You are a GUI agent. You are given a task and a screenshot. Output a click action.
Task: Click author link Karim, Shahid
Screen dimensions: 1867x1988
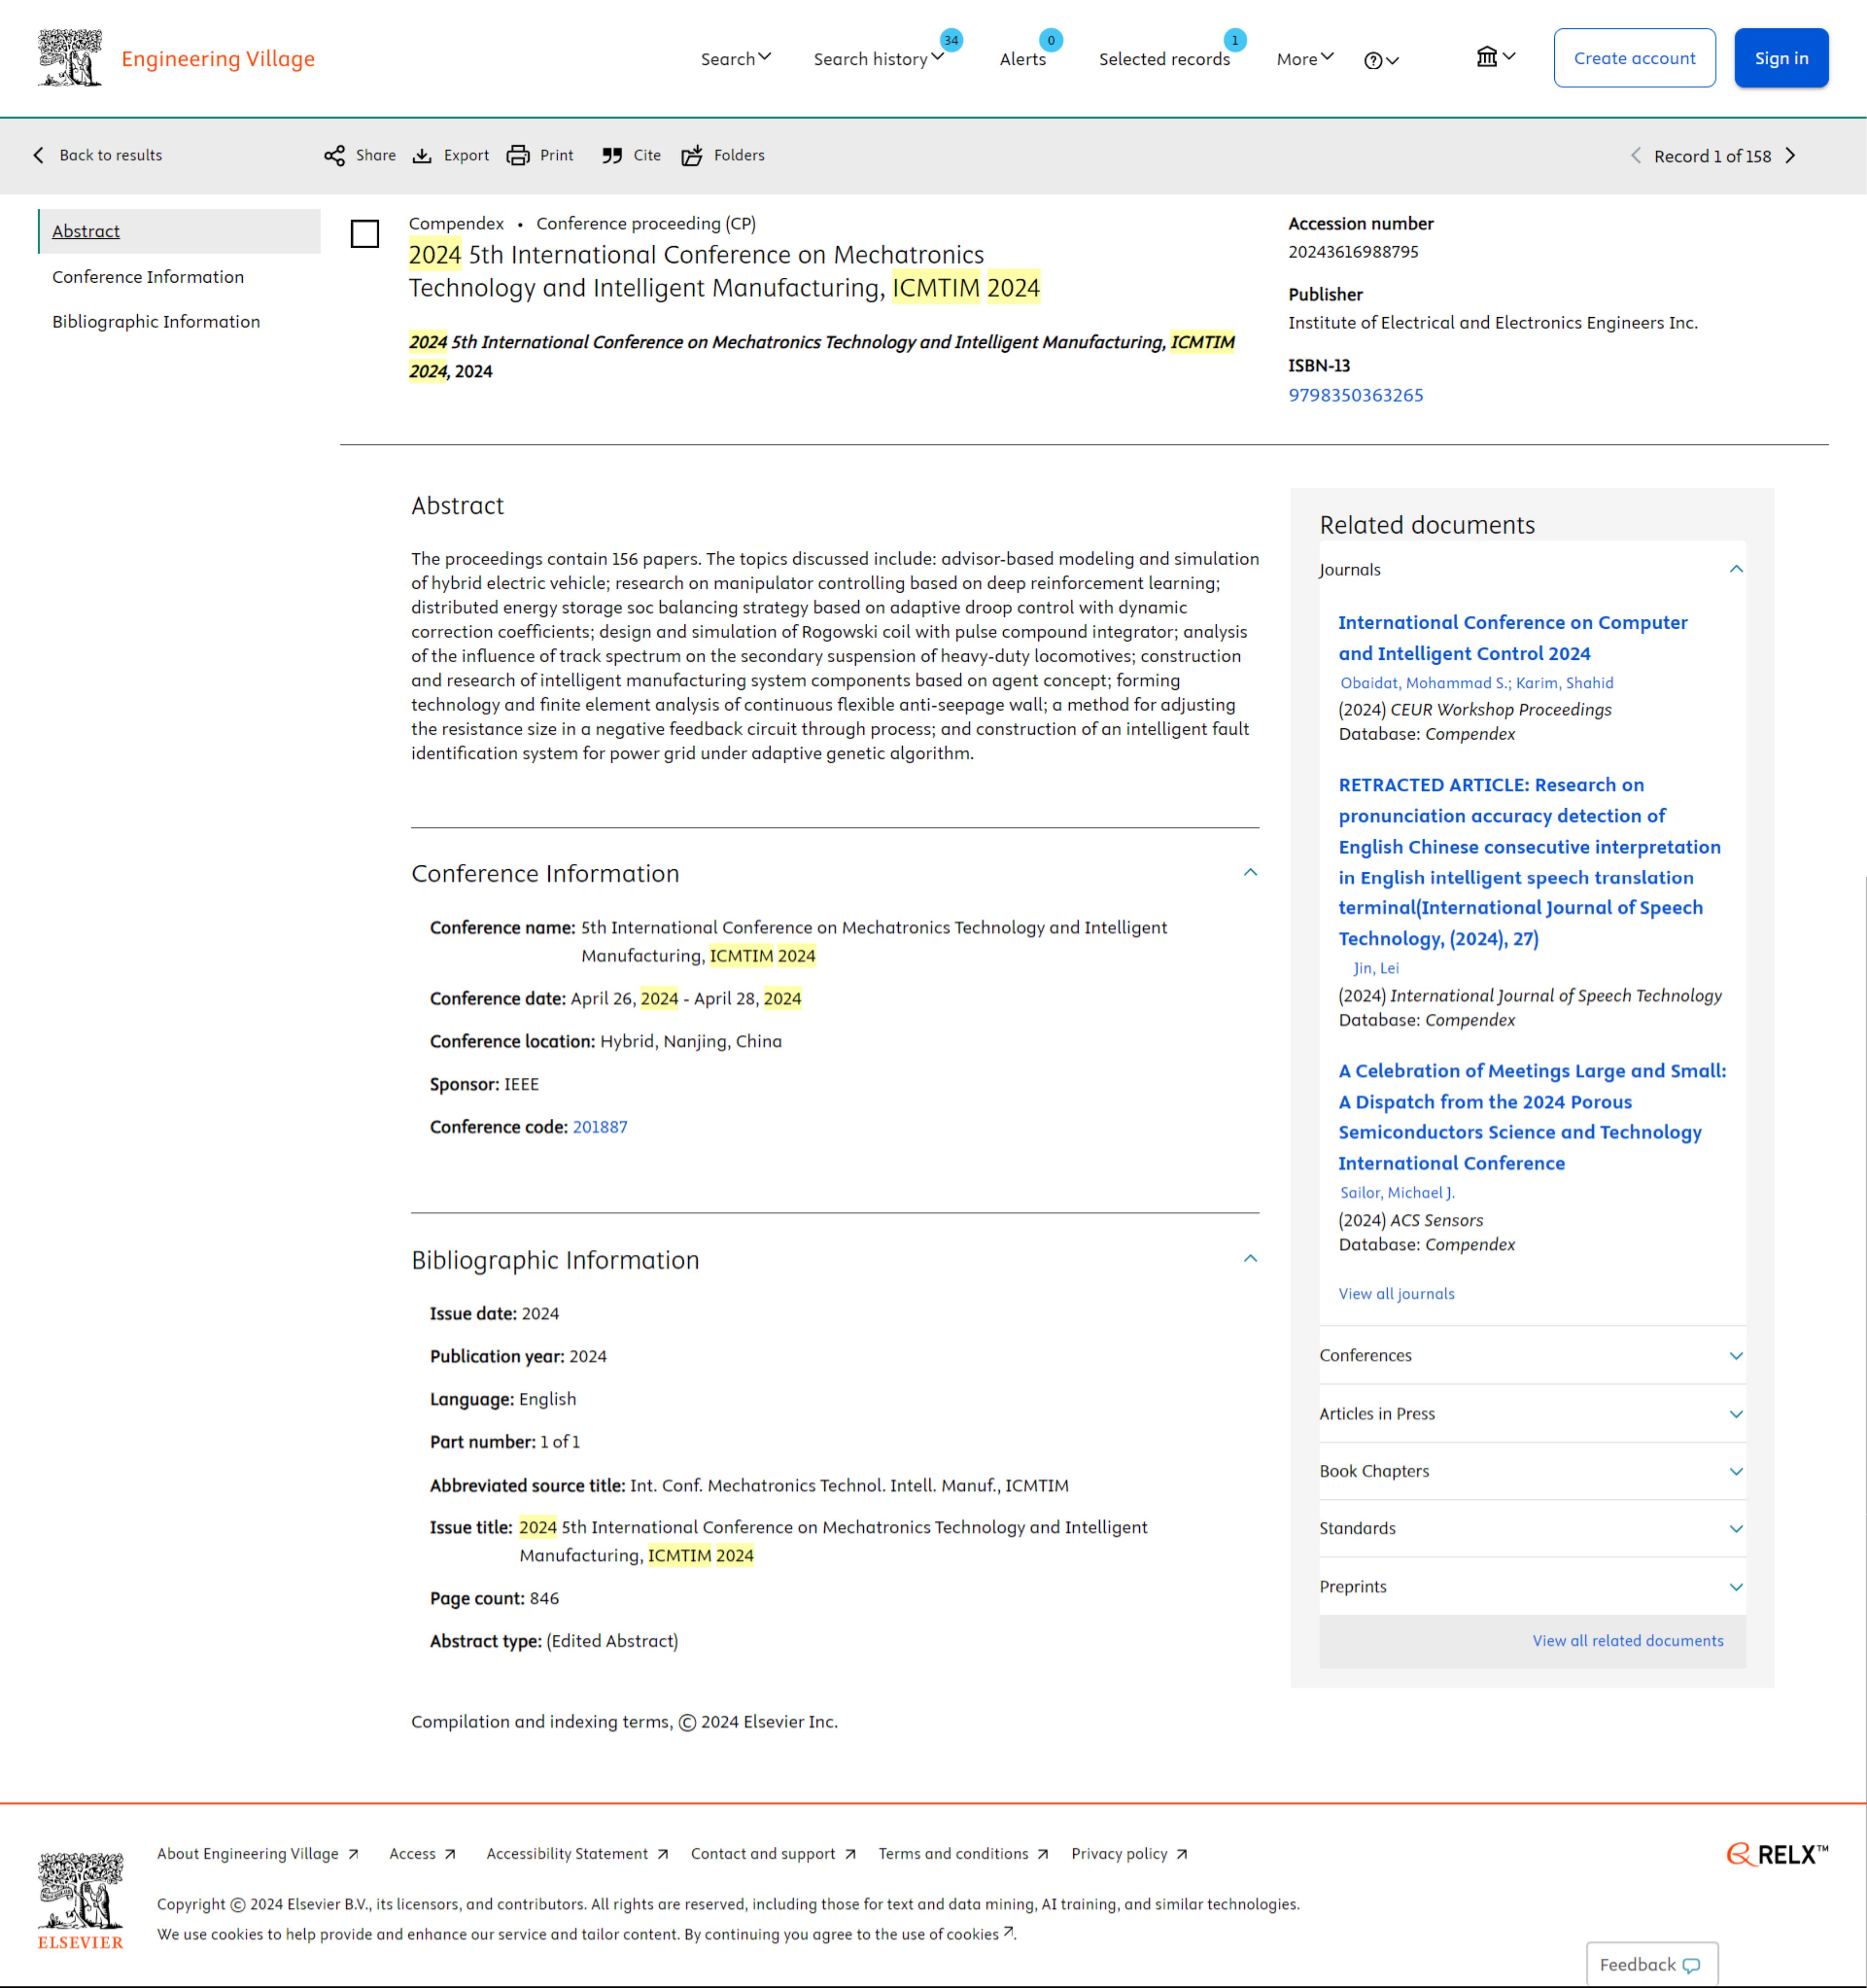[x=1564, y=683]
